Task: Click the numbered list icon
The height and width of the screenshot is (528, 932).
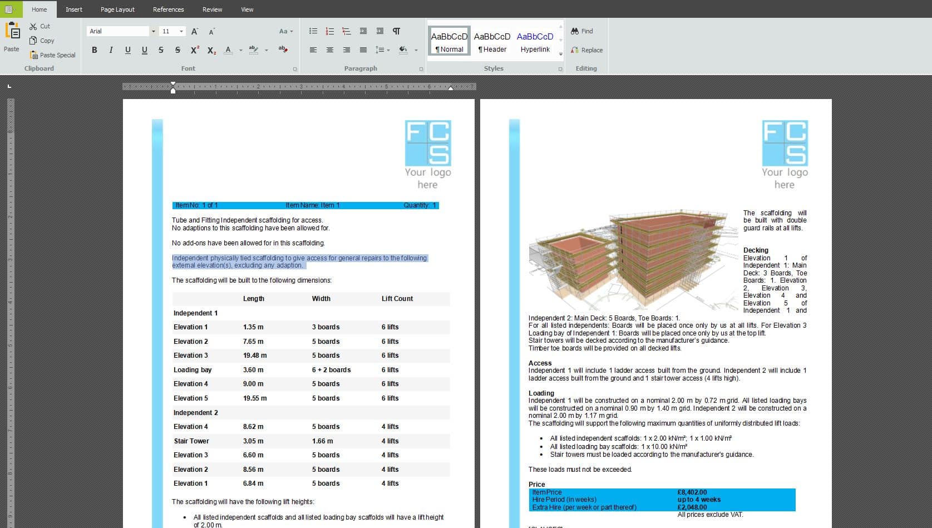Action: (330, 31)
